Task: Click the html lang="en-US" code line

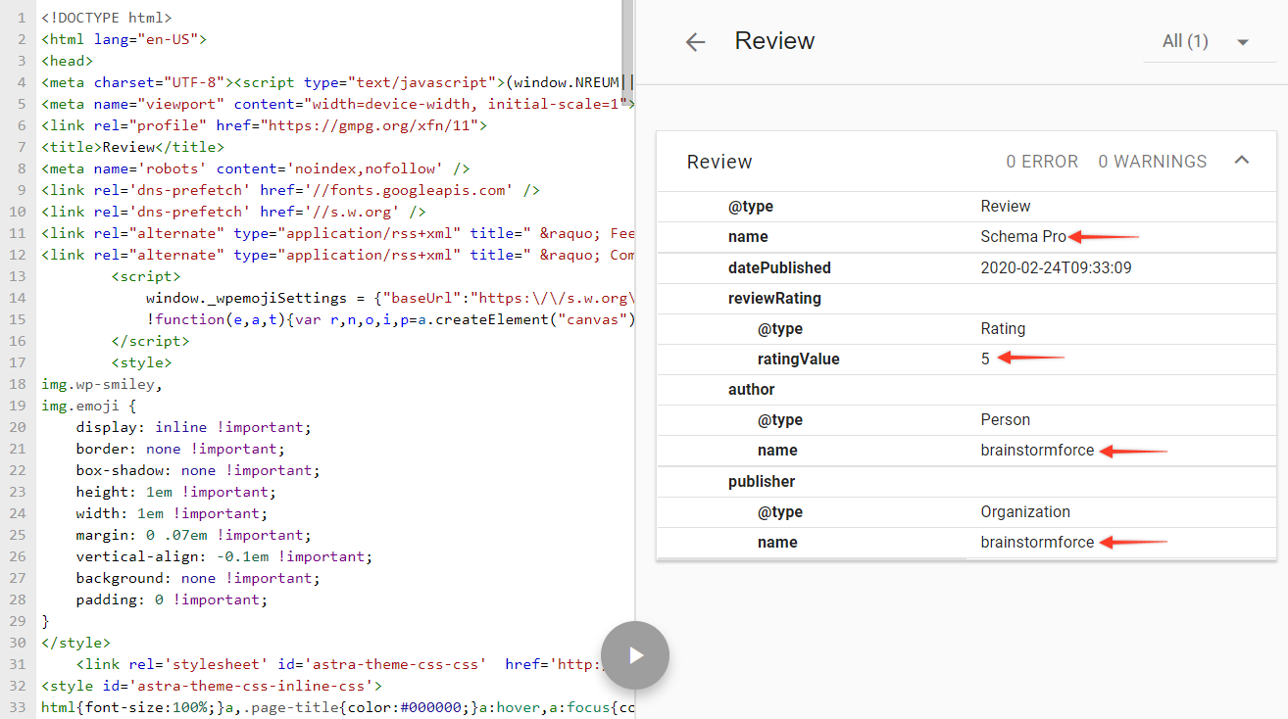Action: [x=124, y=39]
